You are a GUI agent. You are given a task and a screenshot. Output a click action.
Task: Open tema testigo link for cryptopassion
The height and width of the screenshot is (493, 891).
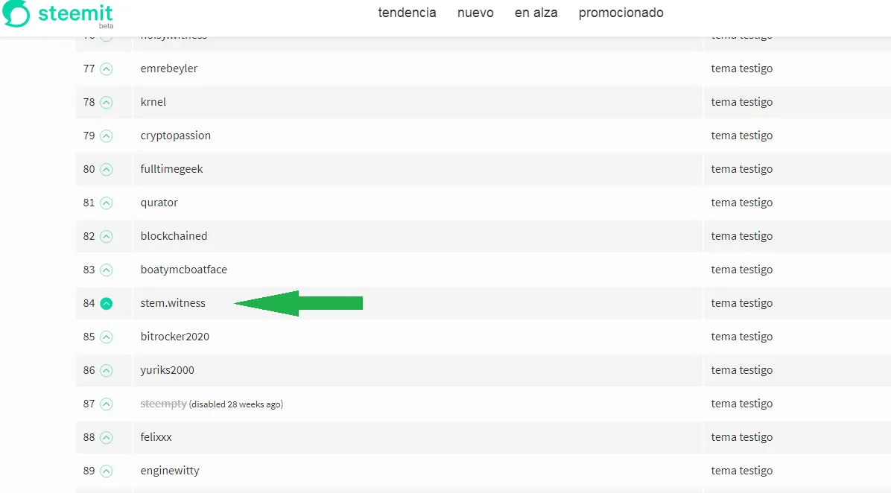coord(741,136)
